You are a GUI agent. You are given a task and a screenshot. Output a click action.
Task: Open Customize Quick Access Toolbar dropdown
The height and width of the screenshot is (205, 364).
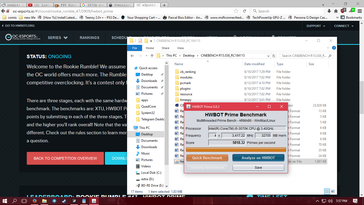tap(151, 41)
